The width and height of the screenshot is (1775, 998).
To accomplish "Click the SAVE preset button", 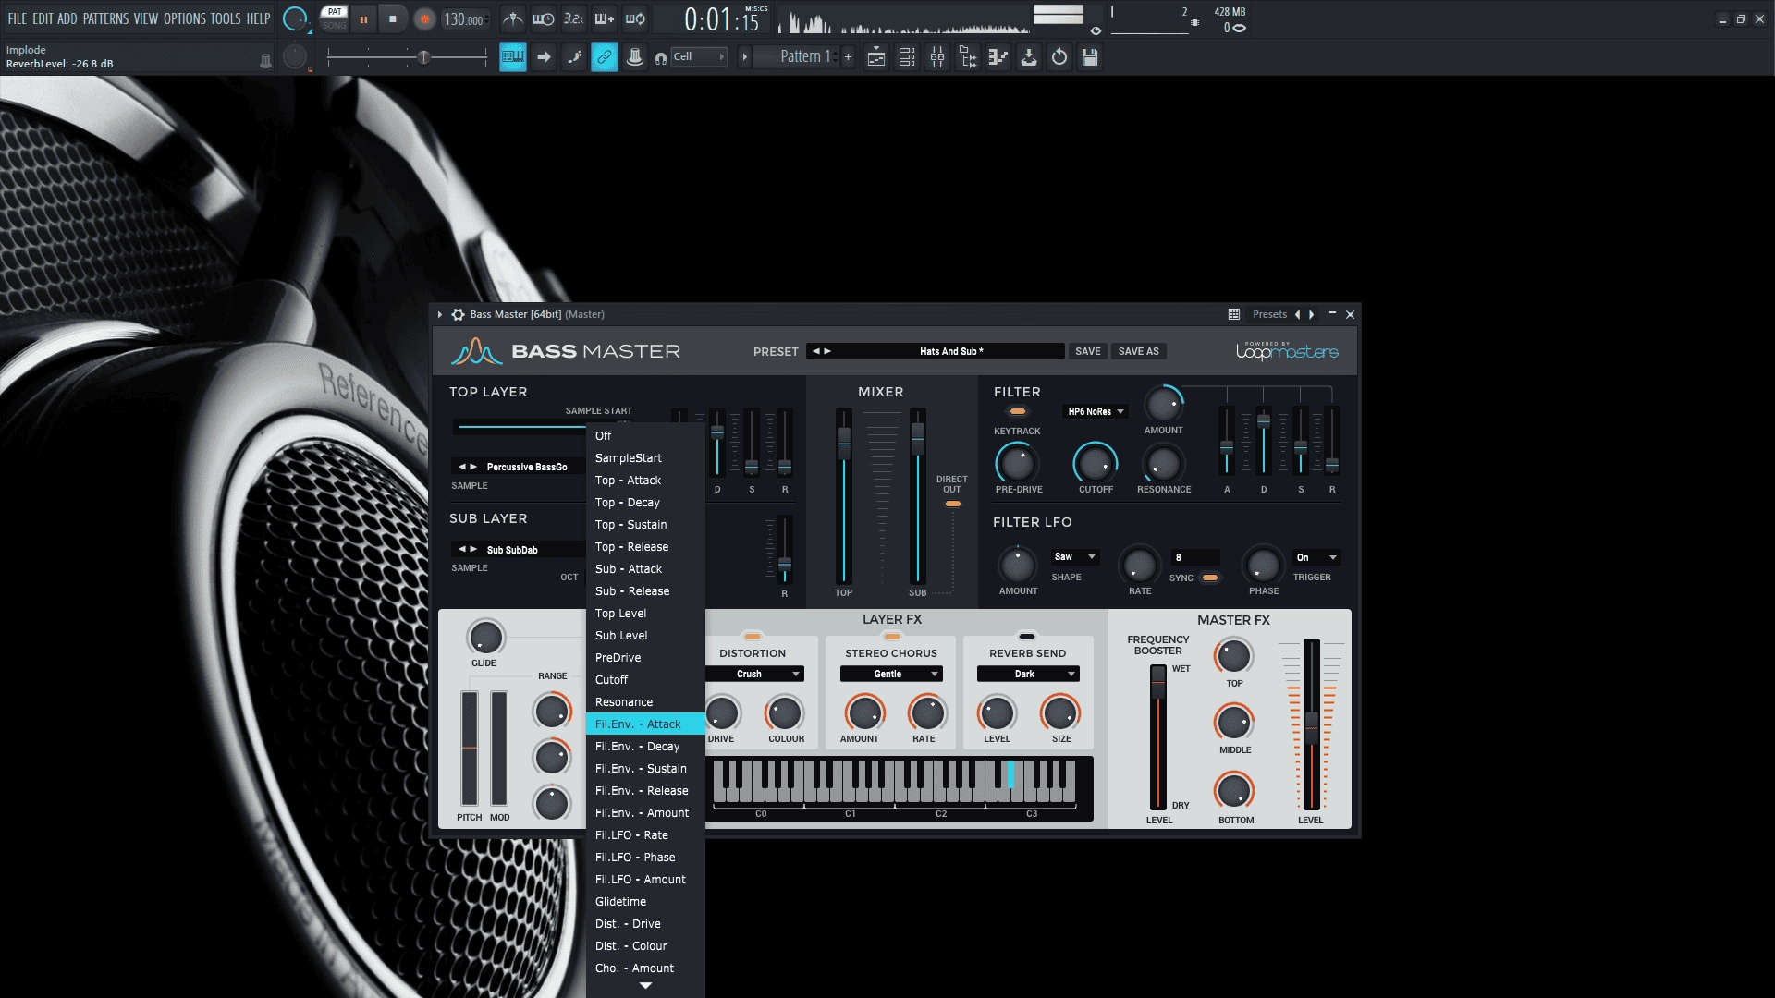I will (1088, 352).
